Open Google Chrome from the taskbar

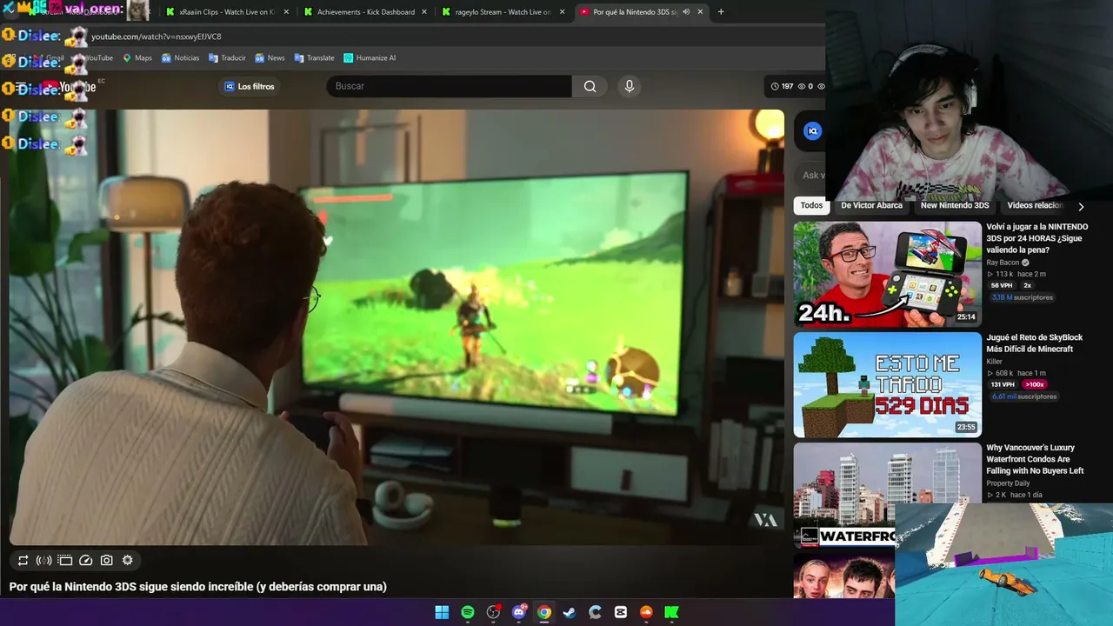[x=544, y=612]
